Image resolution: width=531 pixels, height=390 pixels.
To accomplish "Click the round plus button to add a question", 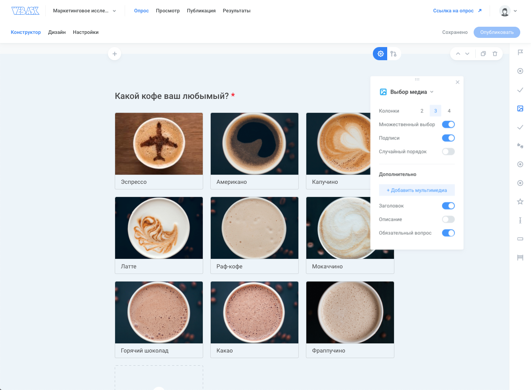I will (x=114, y=54).
